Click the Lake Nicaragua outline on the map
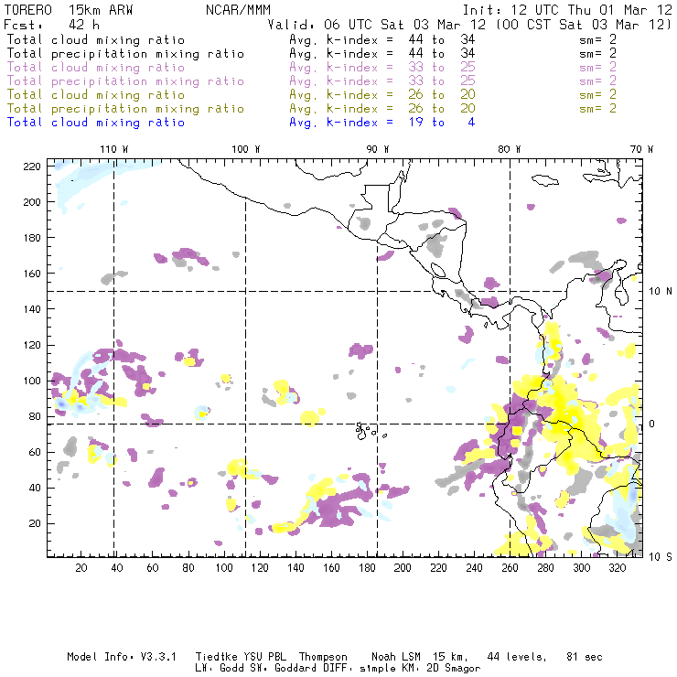The image size is (677, 677). (438, 270)
